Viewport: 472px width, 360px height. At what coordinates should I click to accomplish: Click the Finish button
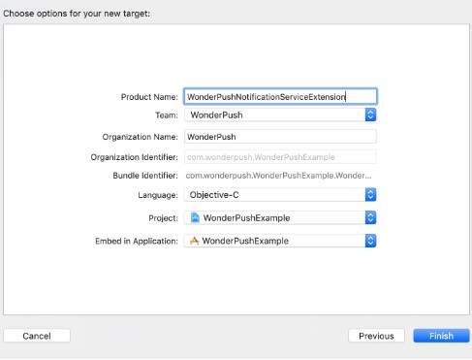[x=441, y=336]
